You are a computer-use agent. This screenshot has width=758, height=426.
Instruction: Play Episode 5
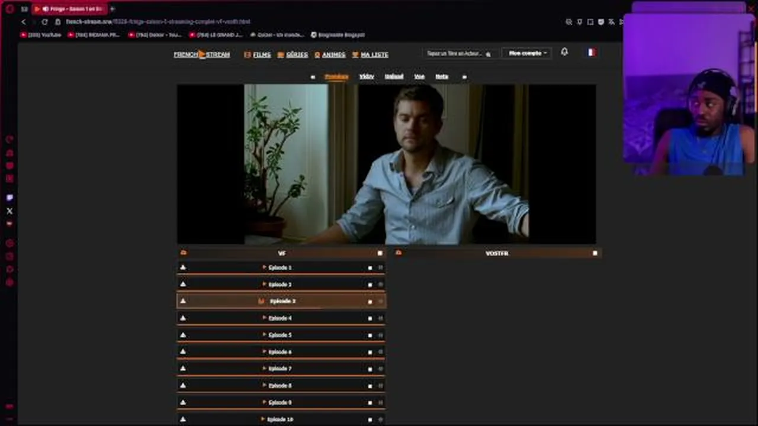pos(281,335)
